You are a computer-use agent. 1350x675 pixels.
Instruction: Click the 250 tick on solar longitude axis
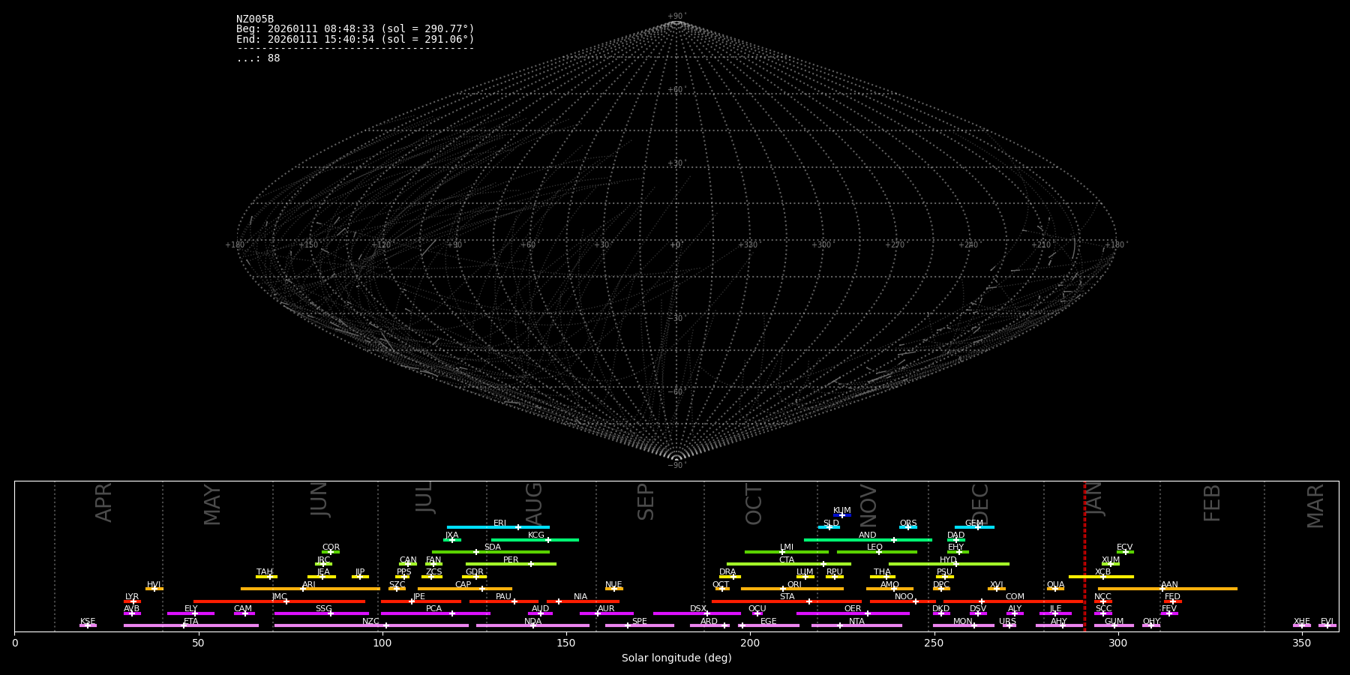coord(934,643)
